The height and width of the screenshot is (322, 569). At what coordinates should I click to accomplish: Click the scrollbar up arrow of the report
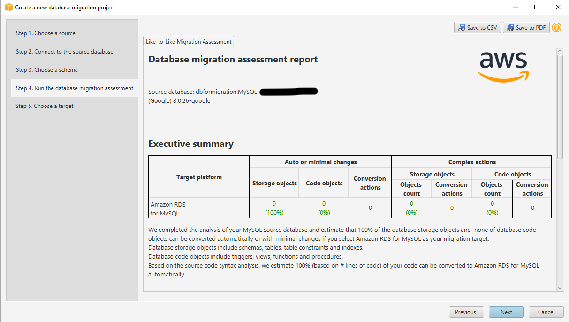tap(560, 51)
